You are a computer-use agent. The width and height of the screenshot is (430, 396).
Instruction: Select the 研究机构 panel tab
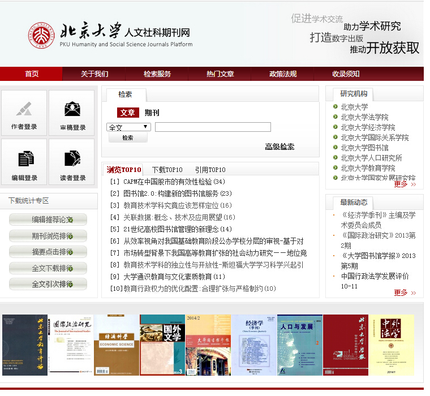[x=353, y=94]
